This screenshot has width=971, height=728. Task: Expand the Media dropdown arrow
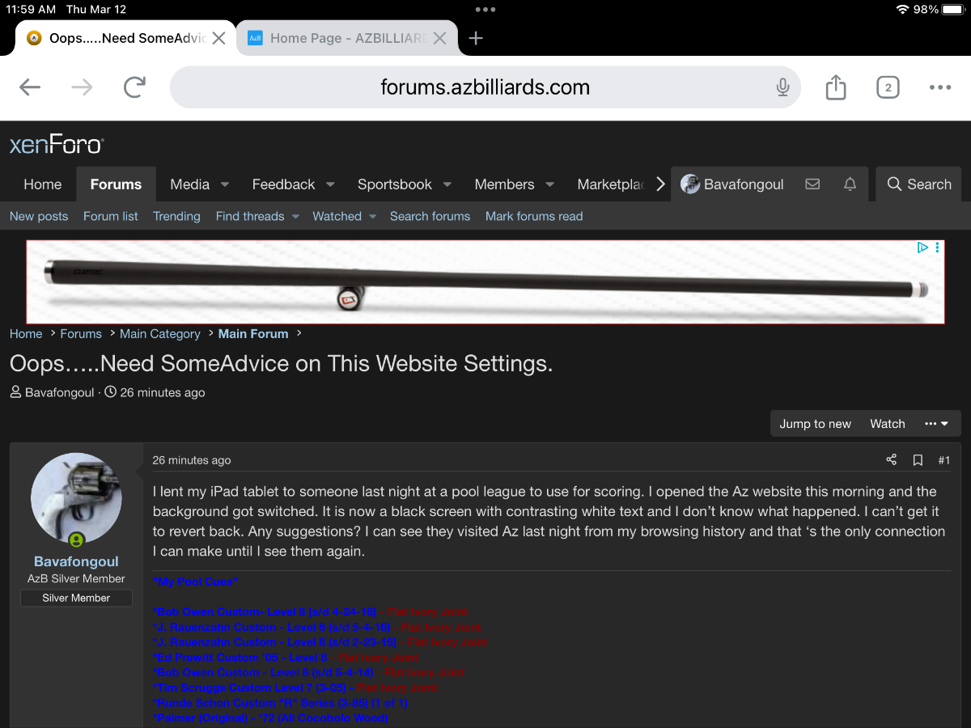point(225,184)
